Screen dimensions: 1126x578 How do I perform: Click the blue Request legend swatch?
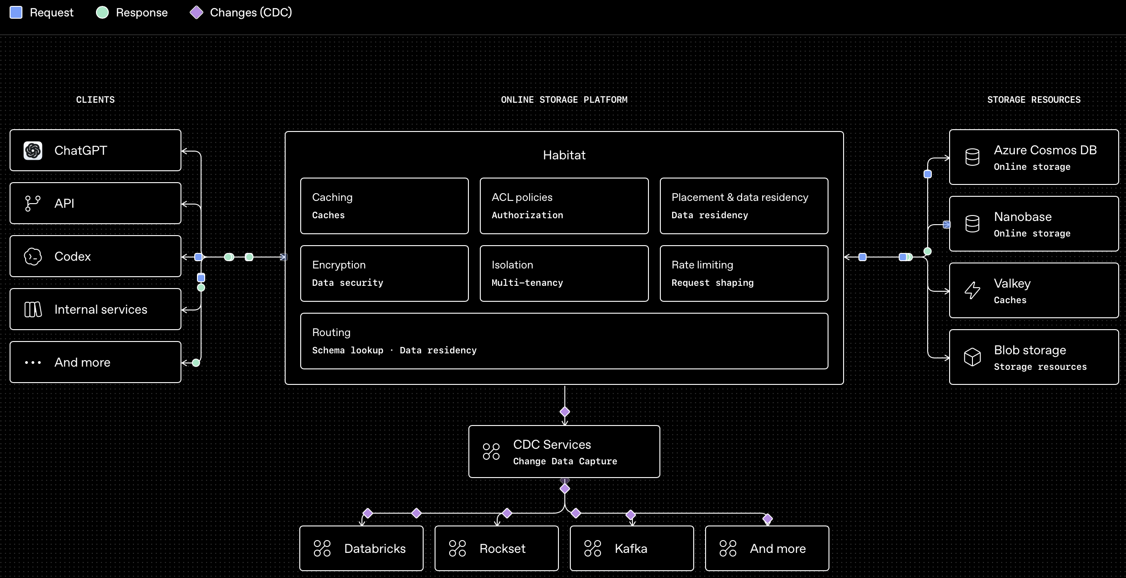16,12
